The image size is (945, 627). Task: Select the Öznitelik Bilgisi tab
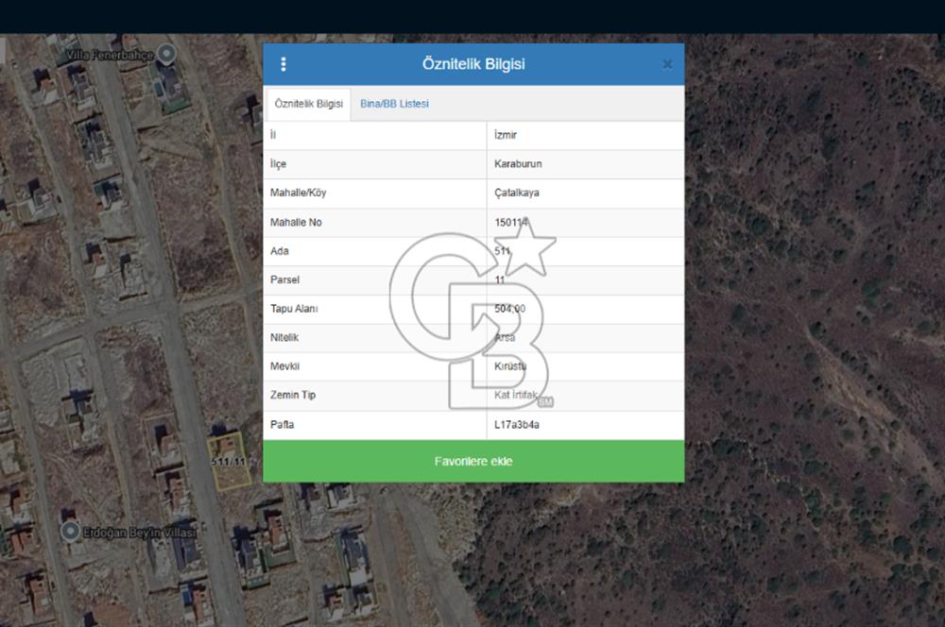tap(308, 104)
